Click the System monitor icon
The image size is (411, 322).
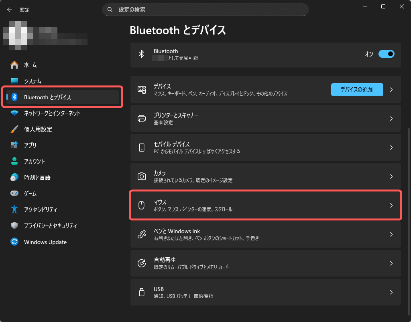pos(14,81)
